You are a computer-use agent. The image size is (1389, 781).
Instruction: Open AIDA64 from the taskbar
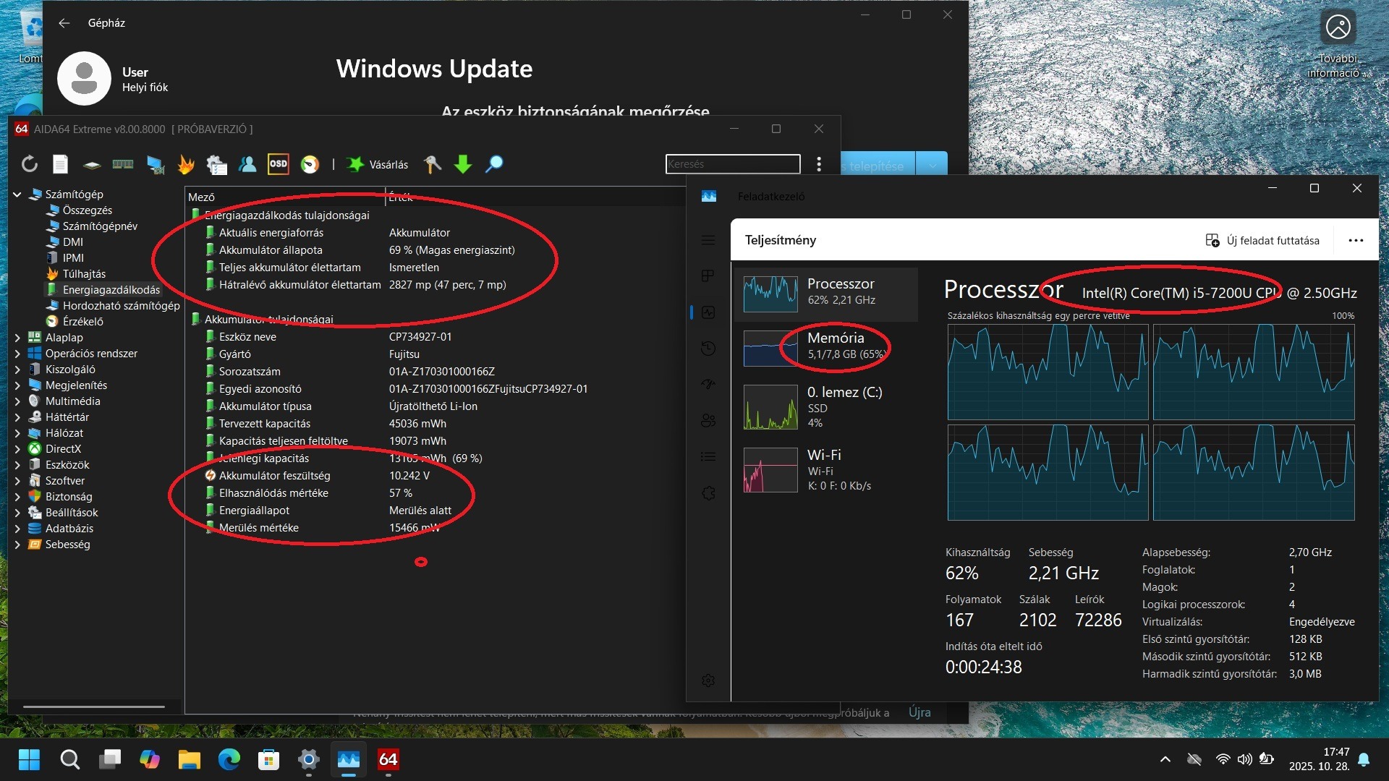[388, 759]
